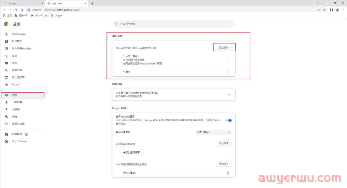Close the 设置 - 语言 tab
This screenshot has height=188, width=347.
tap(85, 4)
